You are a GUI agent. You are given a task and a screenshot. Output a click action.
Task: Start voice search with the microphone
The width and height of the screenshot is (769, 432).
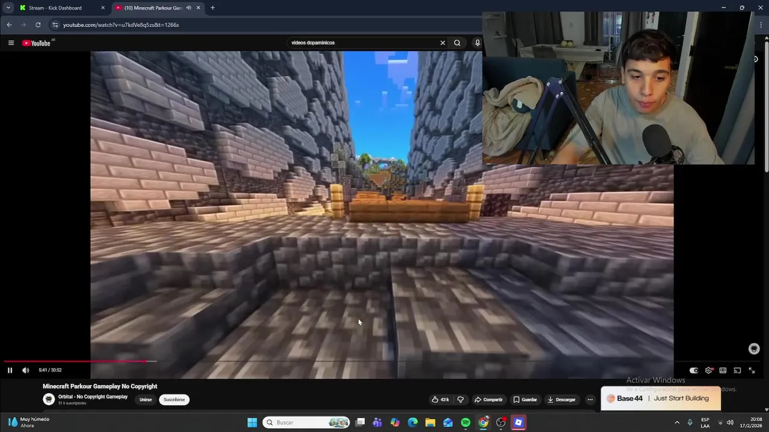point(477,43)
